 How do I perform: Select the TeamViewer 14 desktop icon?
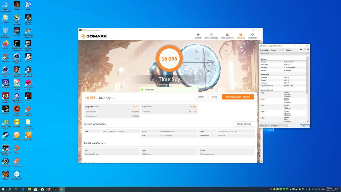17,175
